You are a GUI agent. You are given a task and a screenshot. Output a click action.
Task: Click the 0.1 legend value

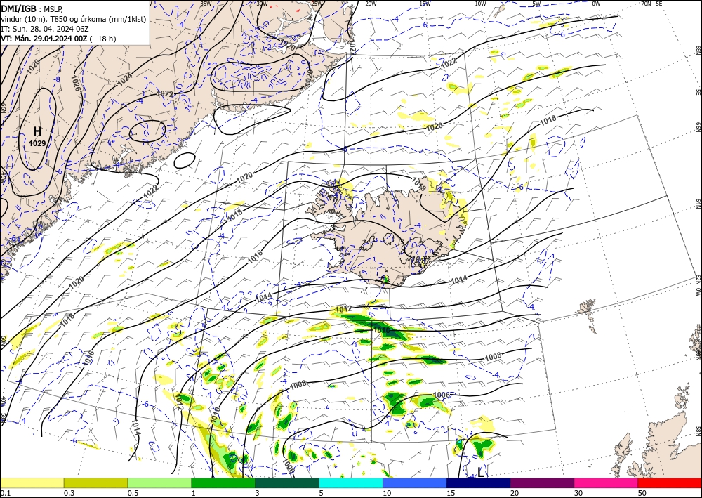[x=4, y=492]
